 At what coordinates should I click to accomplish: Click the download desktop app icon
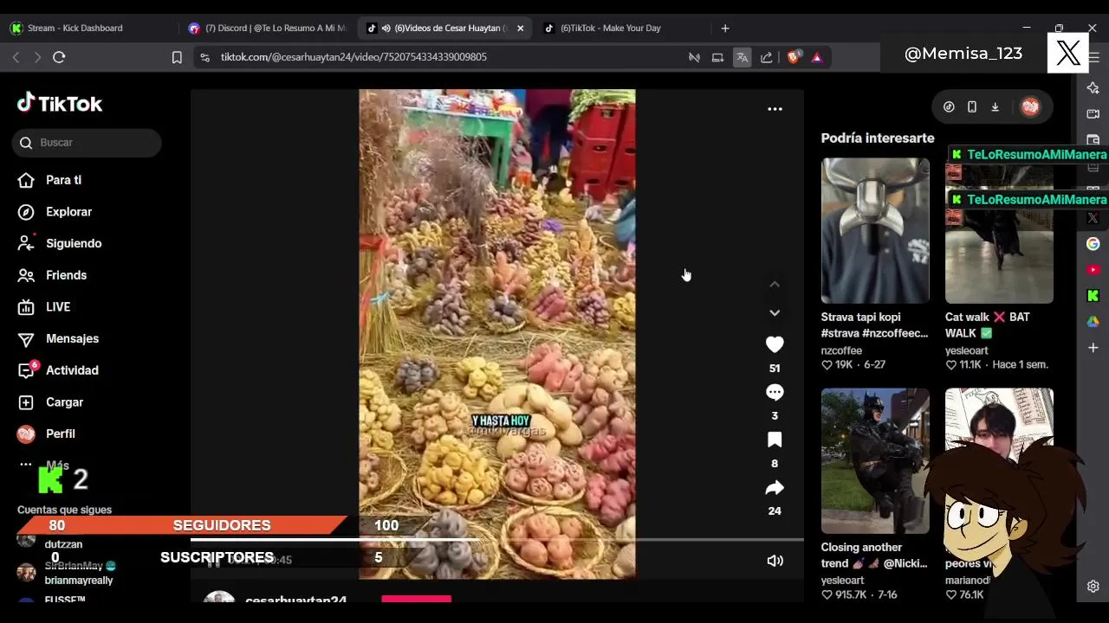pos(995,106)
